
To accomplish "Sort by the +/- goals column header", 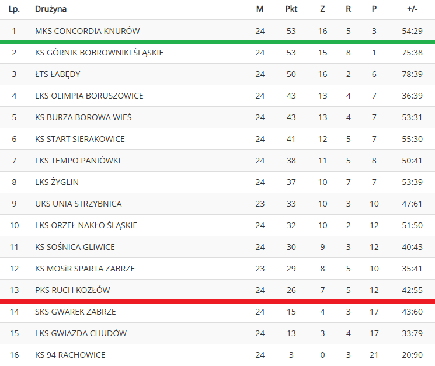I will tap(412, 9).
